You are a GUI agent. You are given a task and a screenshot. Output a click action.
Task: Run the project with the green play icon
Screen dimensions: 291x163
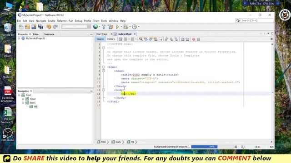[x=117, y=27]
